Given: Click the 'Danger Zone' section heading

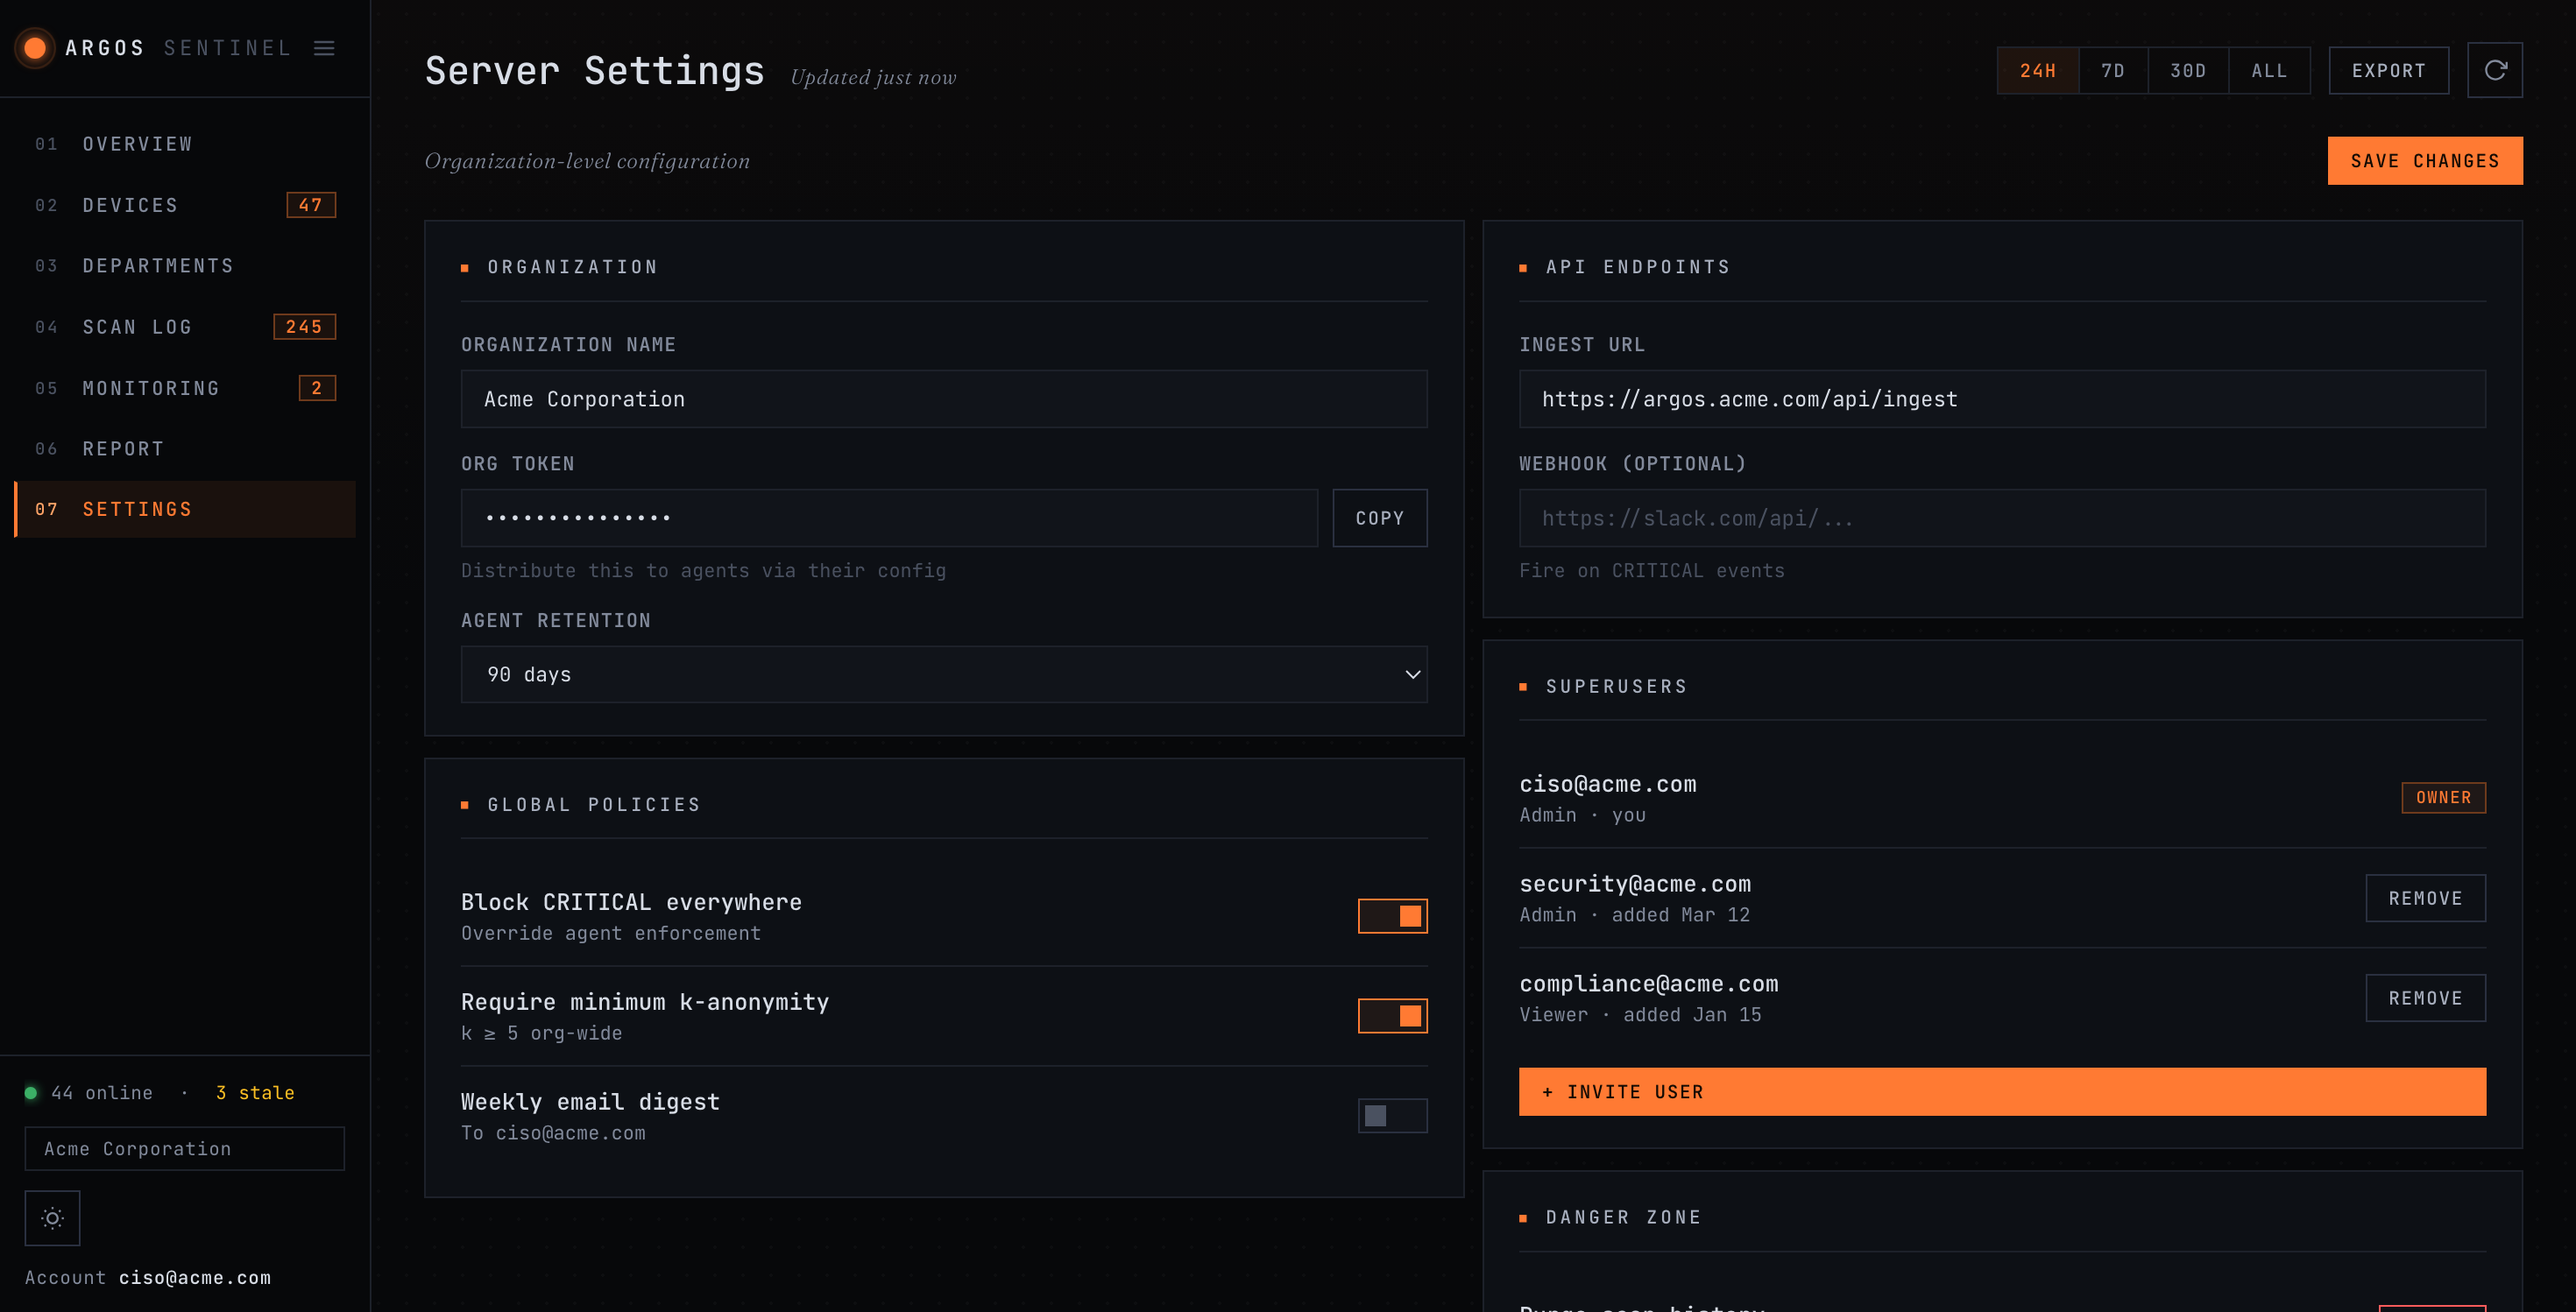Looking at the screenshot, I should pyautogui.click(x=1623, y=1217).
